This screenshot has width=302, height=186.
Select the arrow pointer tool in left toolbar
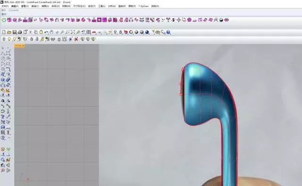pyautogui.click(x=3, y=48)
